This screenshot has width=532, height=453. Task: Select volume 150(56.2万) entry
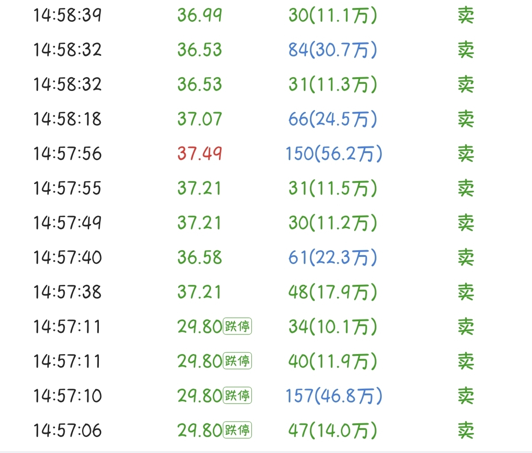334,154
